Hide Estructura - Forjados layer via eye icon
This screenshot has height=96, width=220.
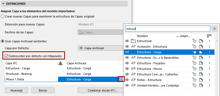click(127, 63)
